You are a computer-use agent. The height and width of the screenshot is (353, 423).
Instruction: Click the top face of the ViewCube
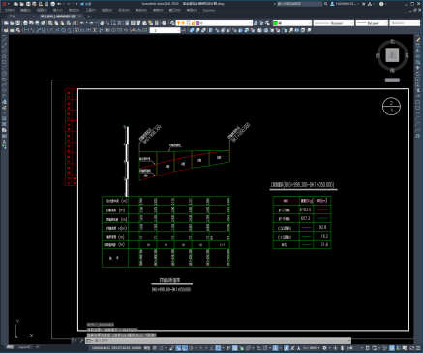(x=392, y=55)
